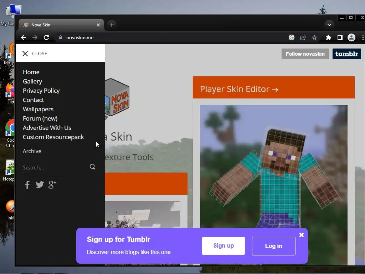
Task: Open the Archive link
Action: coord(32,151)
